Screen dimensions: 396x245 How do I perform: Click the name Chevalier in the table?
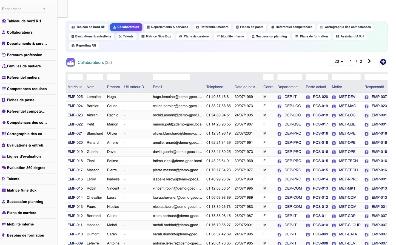[x=94, y=198]
